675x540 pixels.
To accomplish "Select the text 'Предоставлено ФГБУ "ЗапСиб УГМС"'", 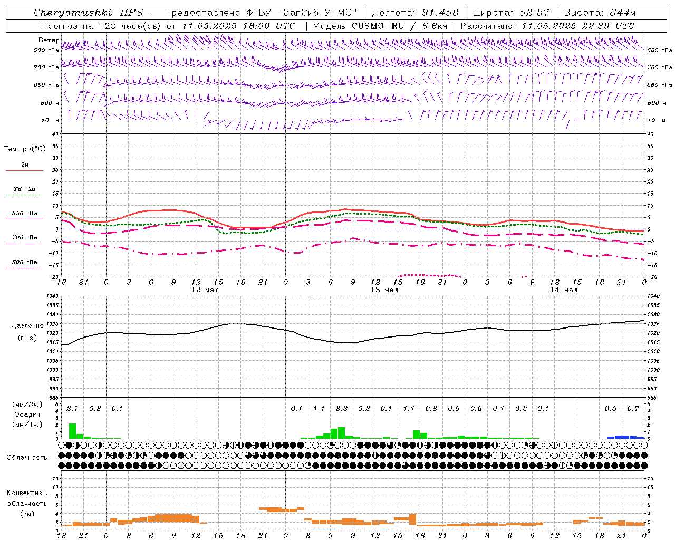I will (x=260, y=13).
